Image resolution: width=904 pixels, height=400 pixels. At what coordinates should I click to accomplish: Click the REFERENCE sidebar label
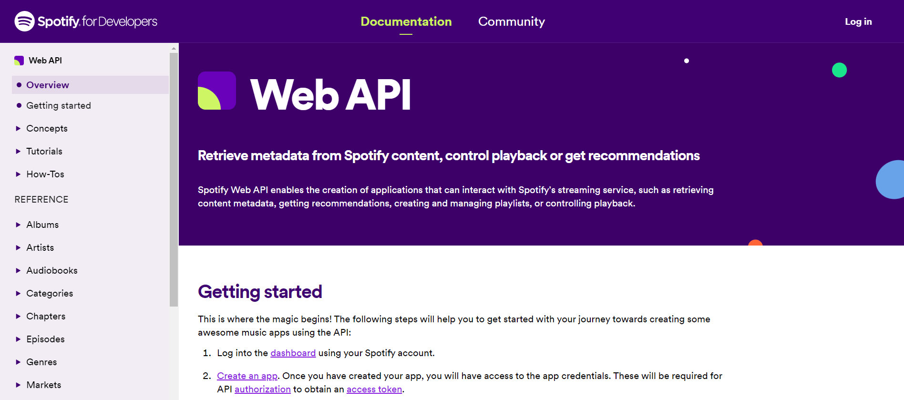pos(41,199)
